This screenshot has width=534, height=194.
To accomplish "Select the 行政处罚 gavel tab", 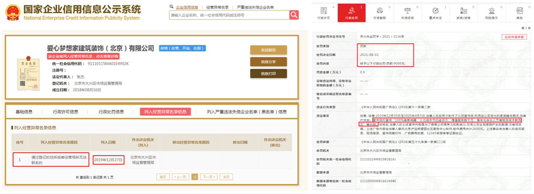I will [x=351, y=13].
